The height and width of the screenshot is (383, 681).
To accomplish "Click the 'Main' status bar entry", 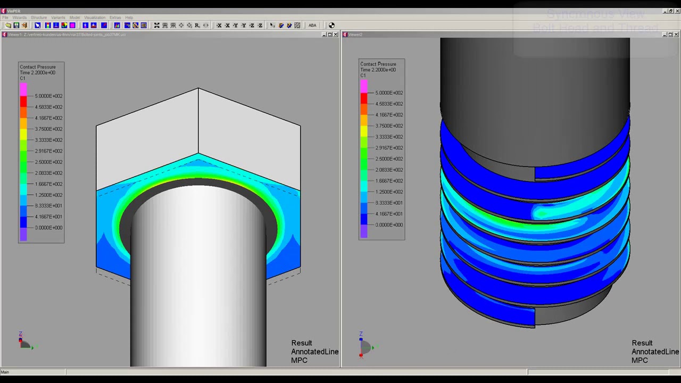I will 5,372.
